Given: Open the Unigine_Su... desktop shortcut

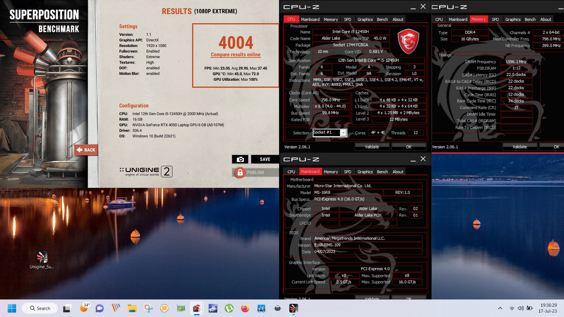Looking at the screenshot, I should pos(42,260).
